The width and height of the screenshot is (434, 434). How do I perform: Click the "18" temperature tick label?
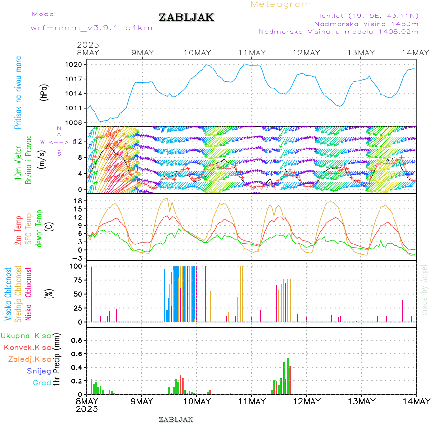(78, 201)
